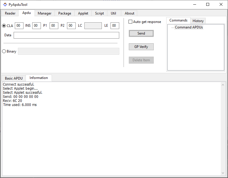Show the Basic APDU tab

pos(13,78)
